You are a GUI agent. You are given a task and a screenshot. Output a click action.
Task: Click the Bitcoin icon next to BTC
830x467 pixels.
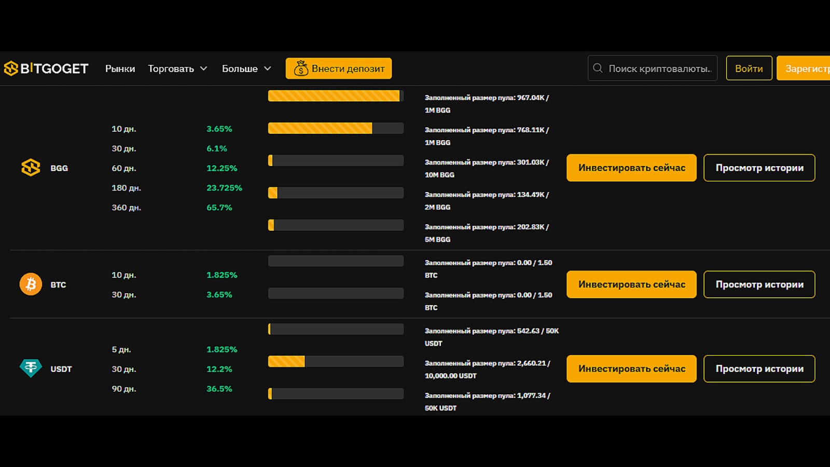pos(31,284)
